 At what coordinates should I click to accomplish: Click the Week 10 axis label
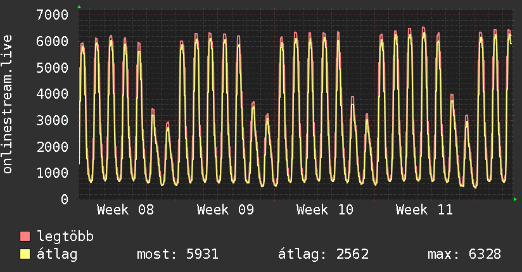324,210
